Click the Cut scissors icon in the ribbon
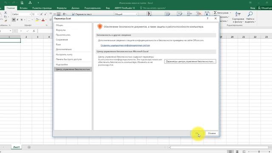 (6, 13)
